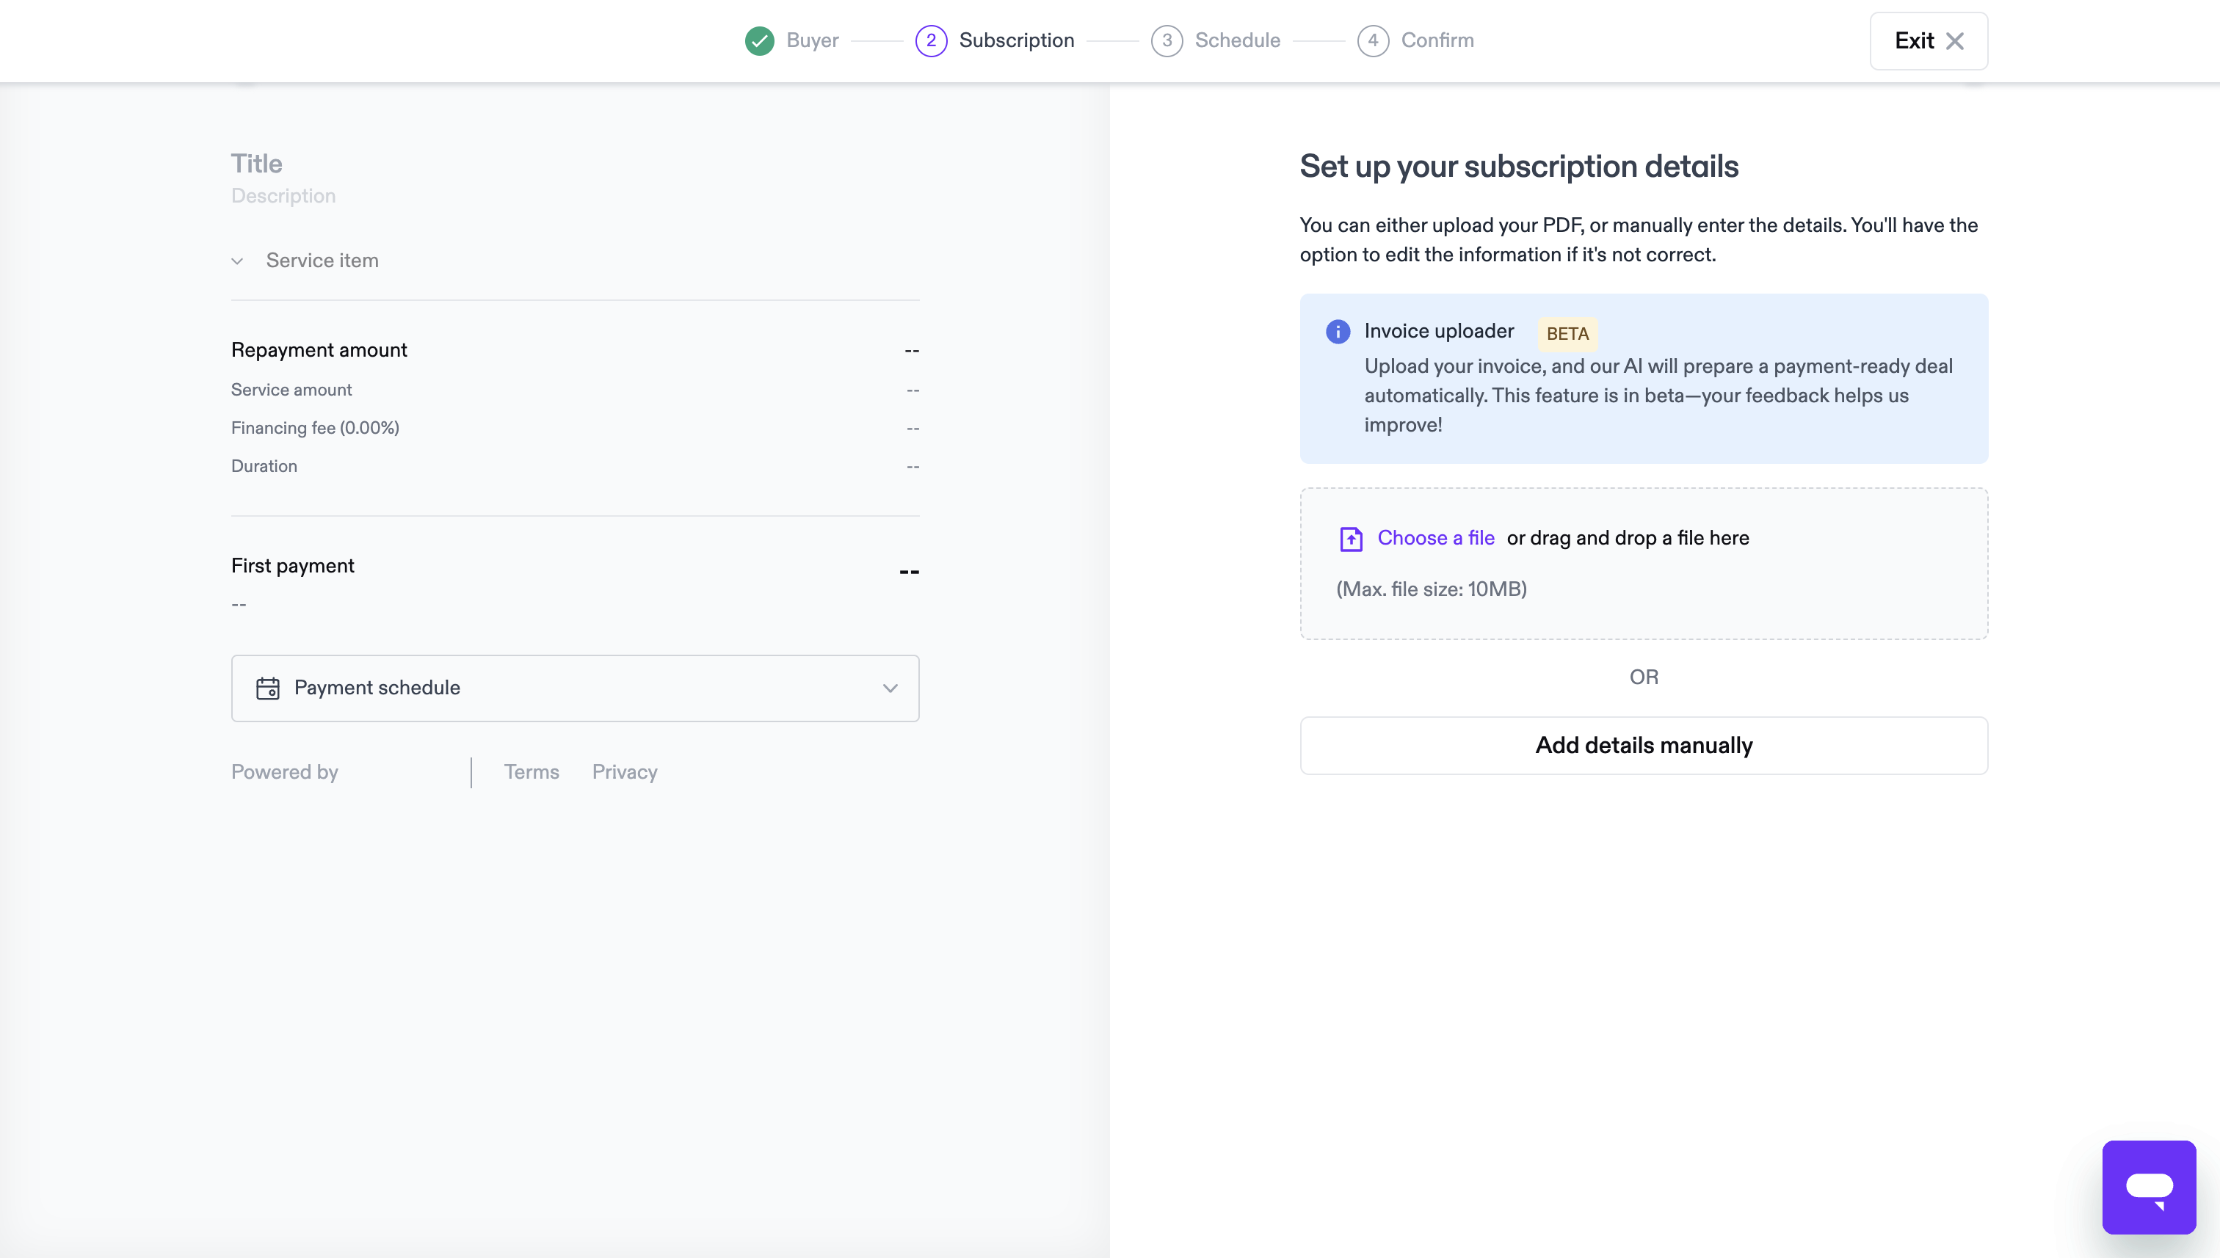This screenshot has height=1258, width=2220.
Task: Open the Payment schedule dropdown arrow
Action: [890, 688]
